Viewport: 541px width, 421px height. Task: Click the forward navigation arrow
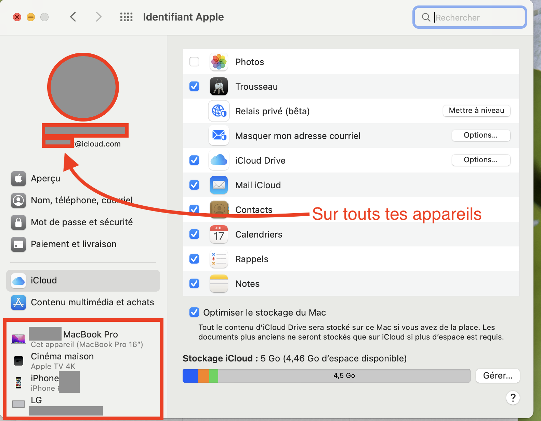tap(98, 17)
